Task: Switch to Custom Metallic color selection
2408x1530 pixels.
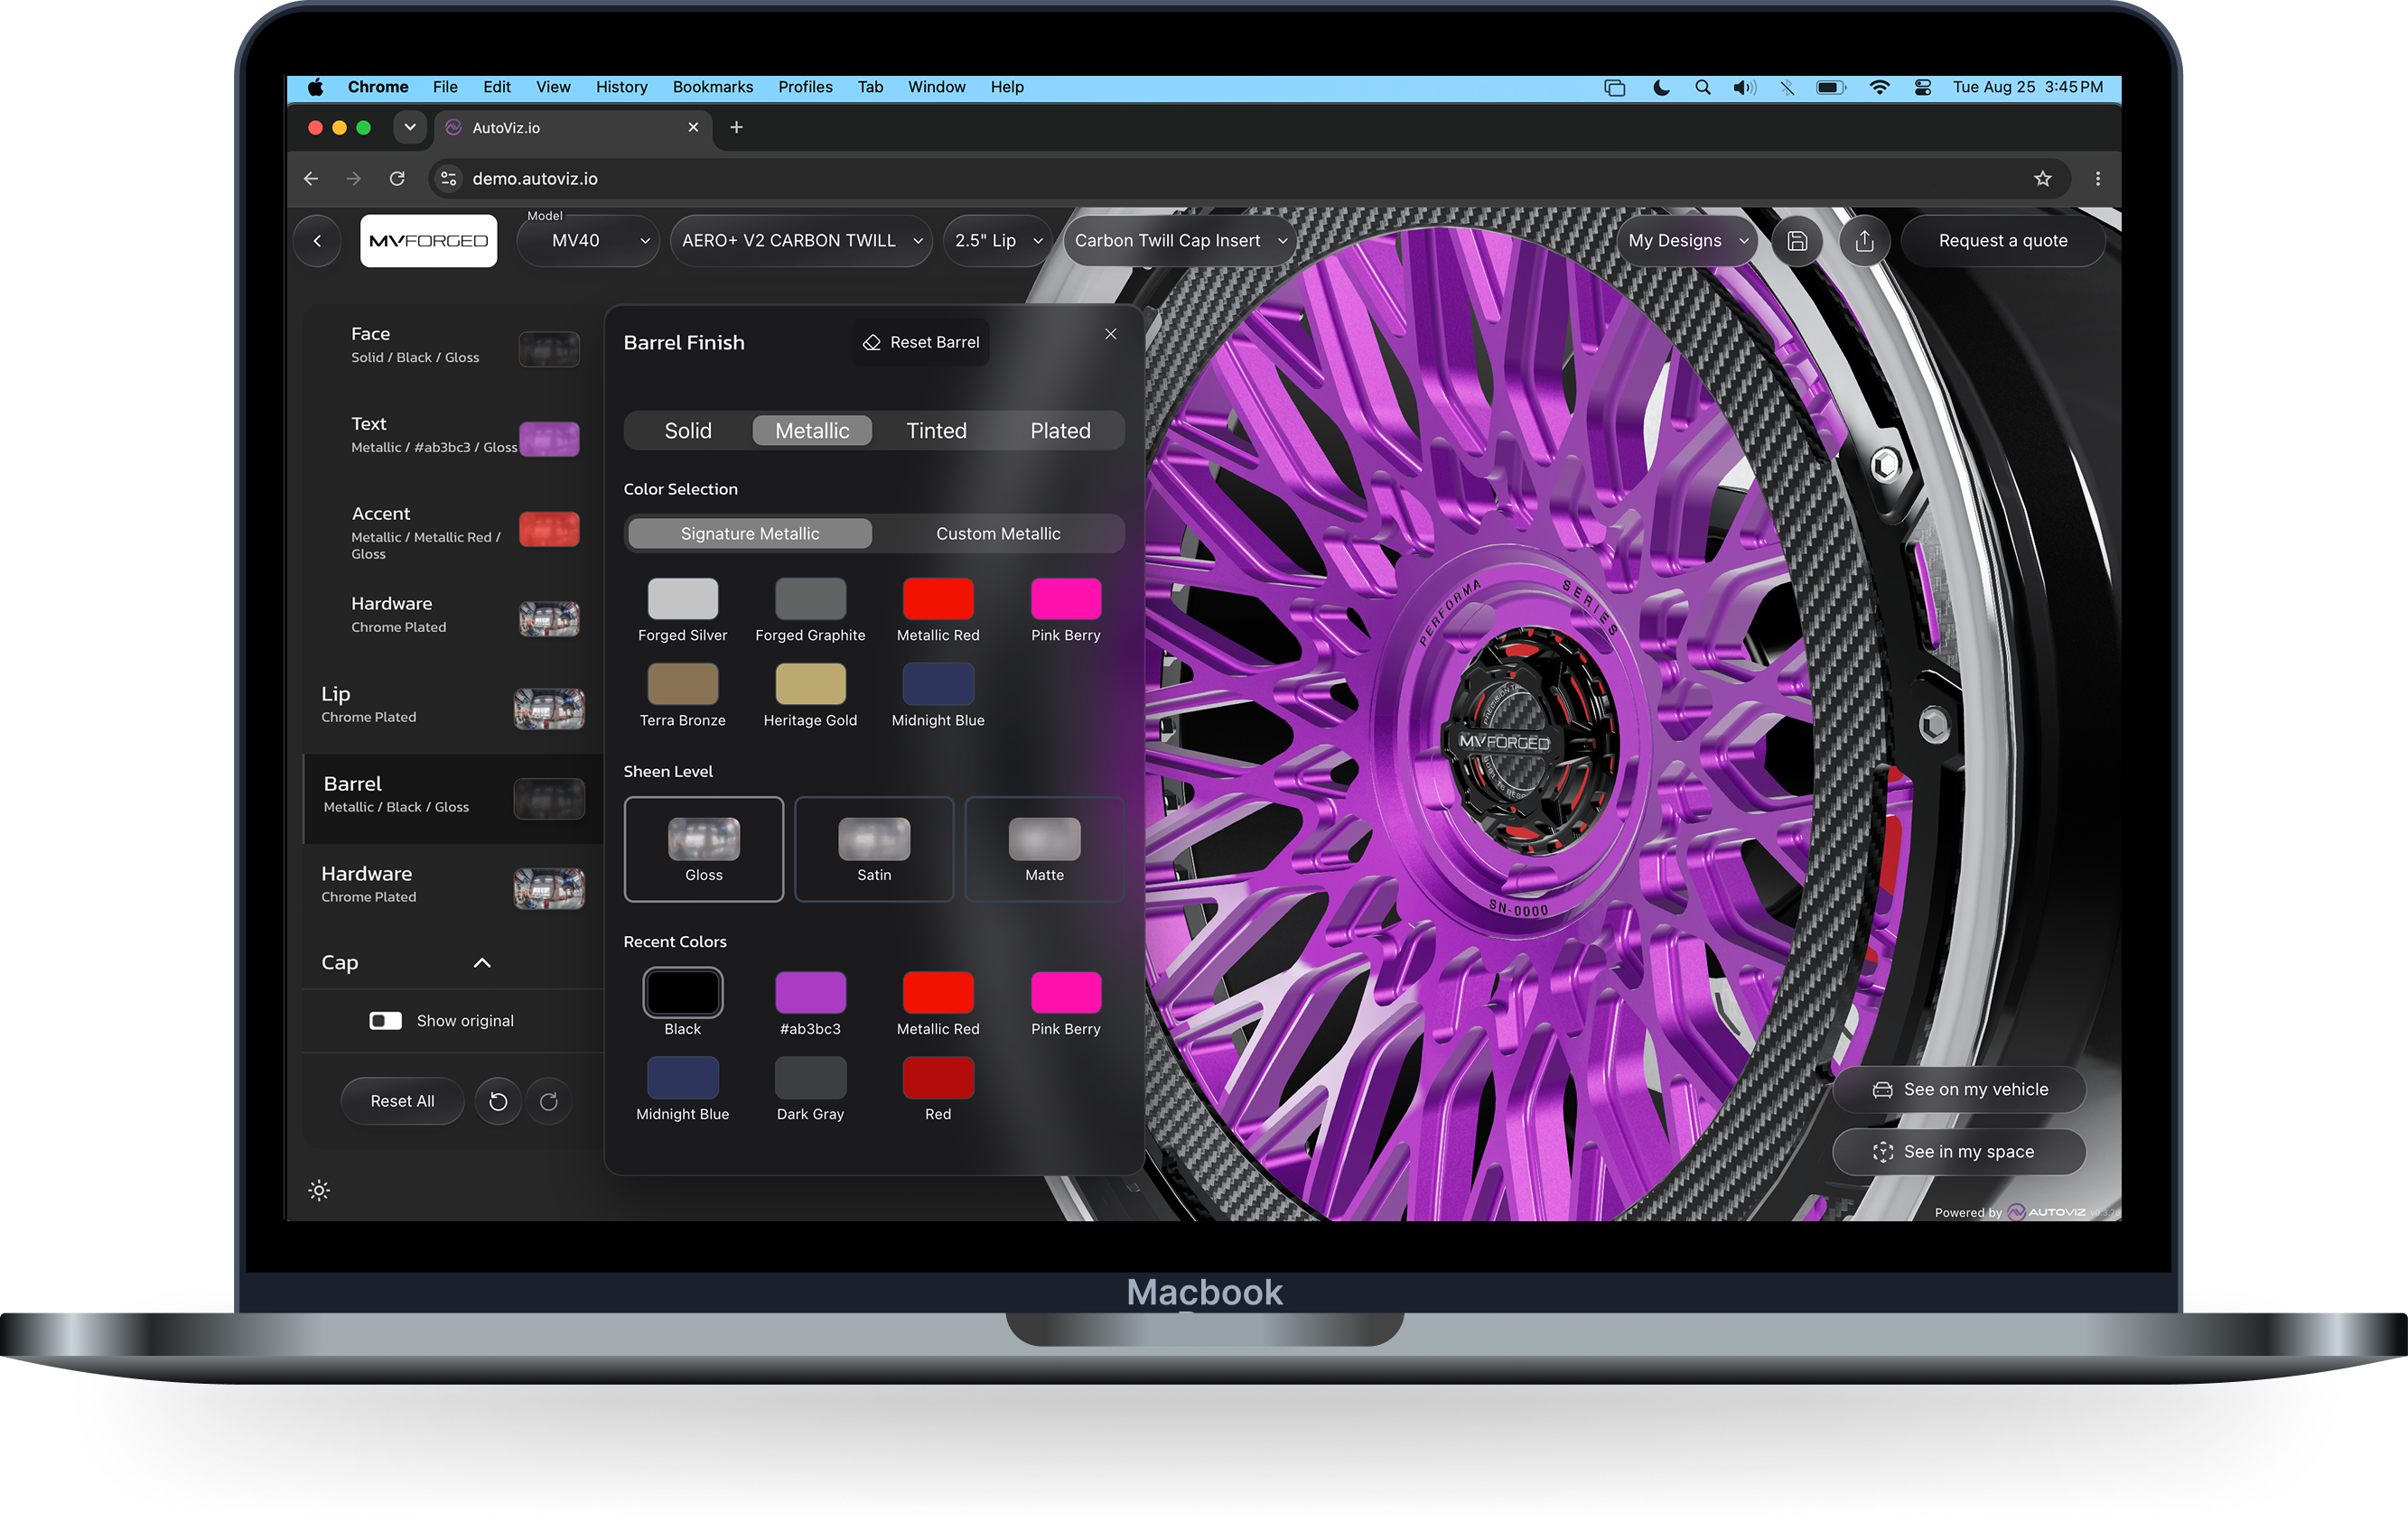Action: pos(998,533)
